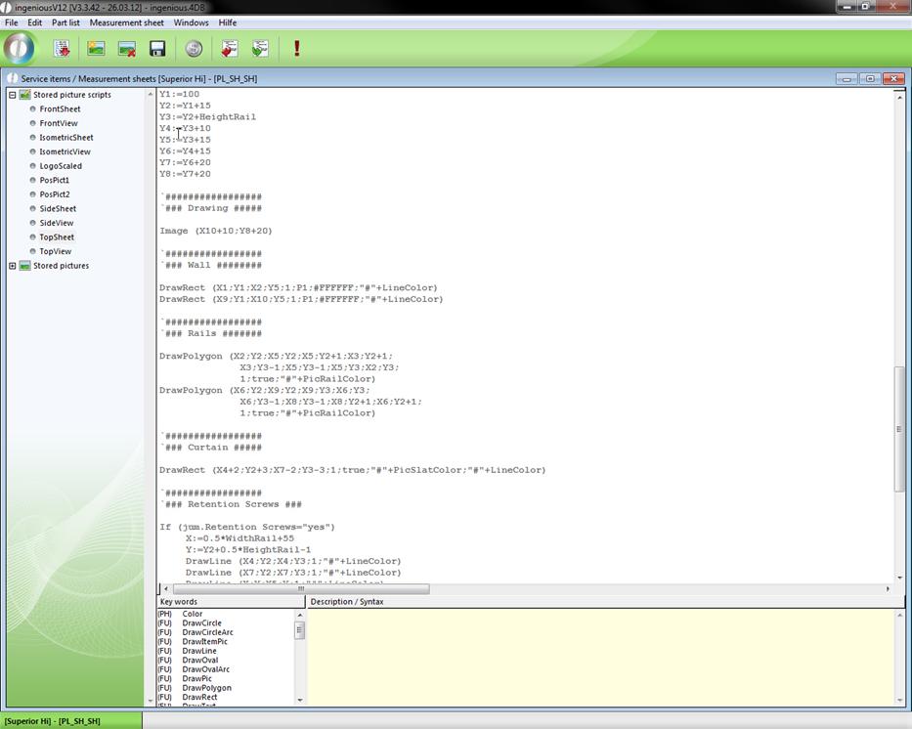Viewport: 912px width, 729px height.
Task: Expand the Stored pictures tree node
Action: click(x=13, y=266)
